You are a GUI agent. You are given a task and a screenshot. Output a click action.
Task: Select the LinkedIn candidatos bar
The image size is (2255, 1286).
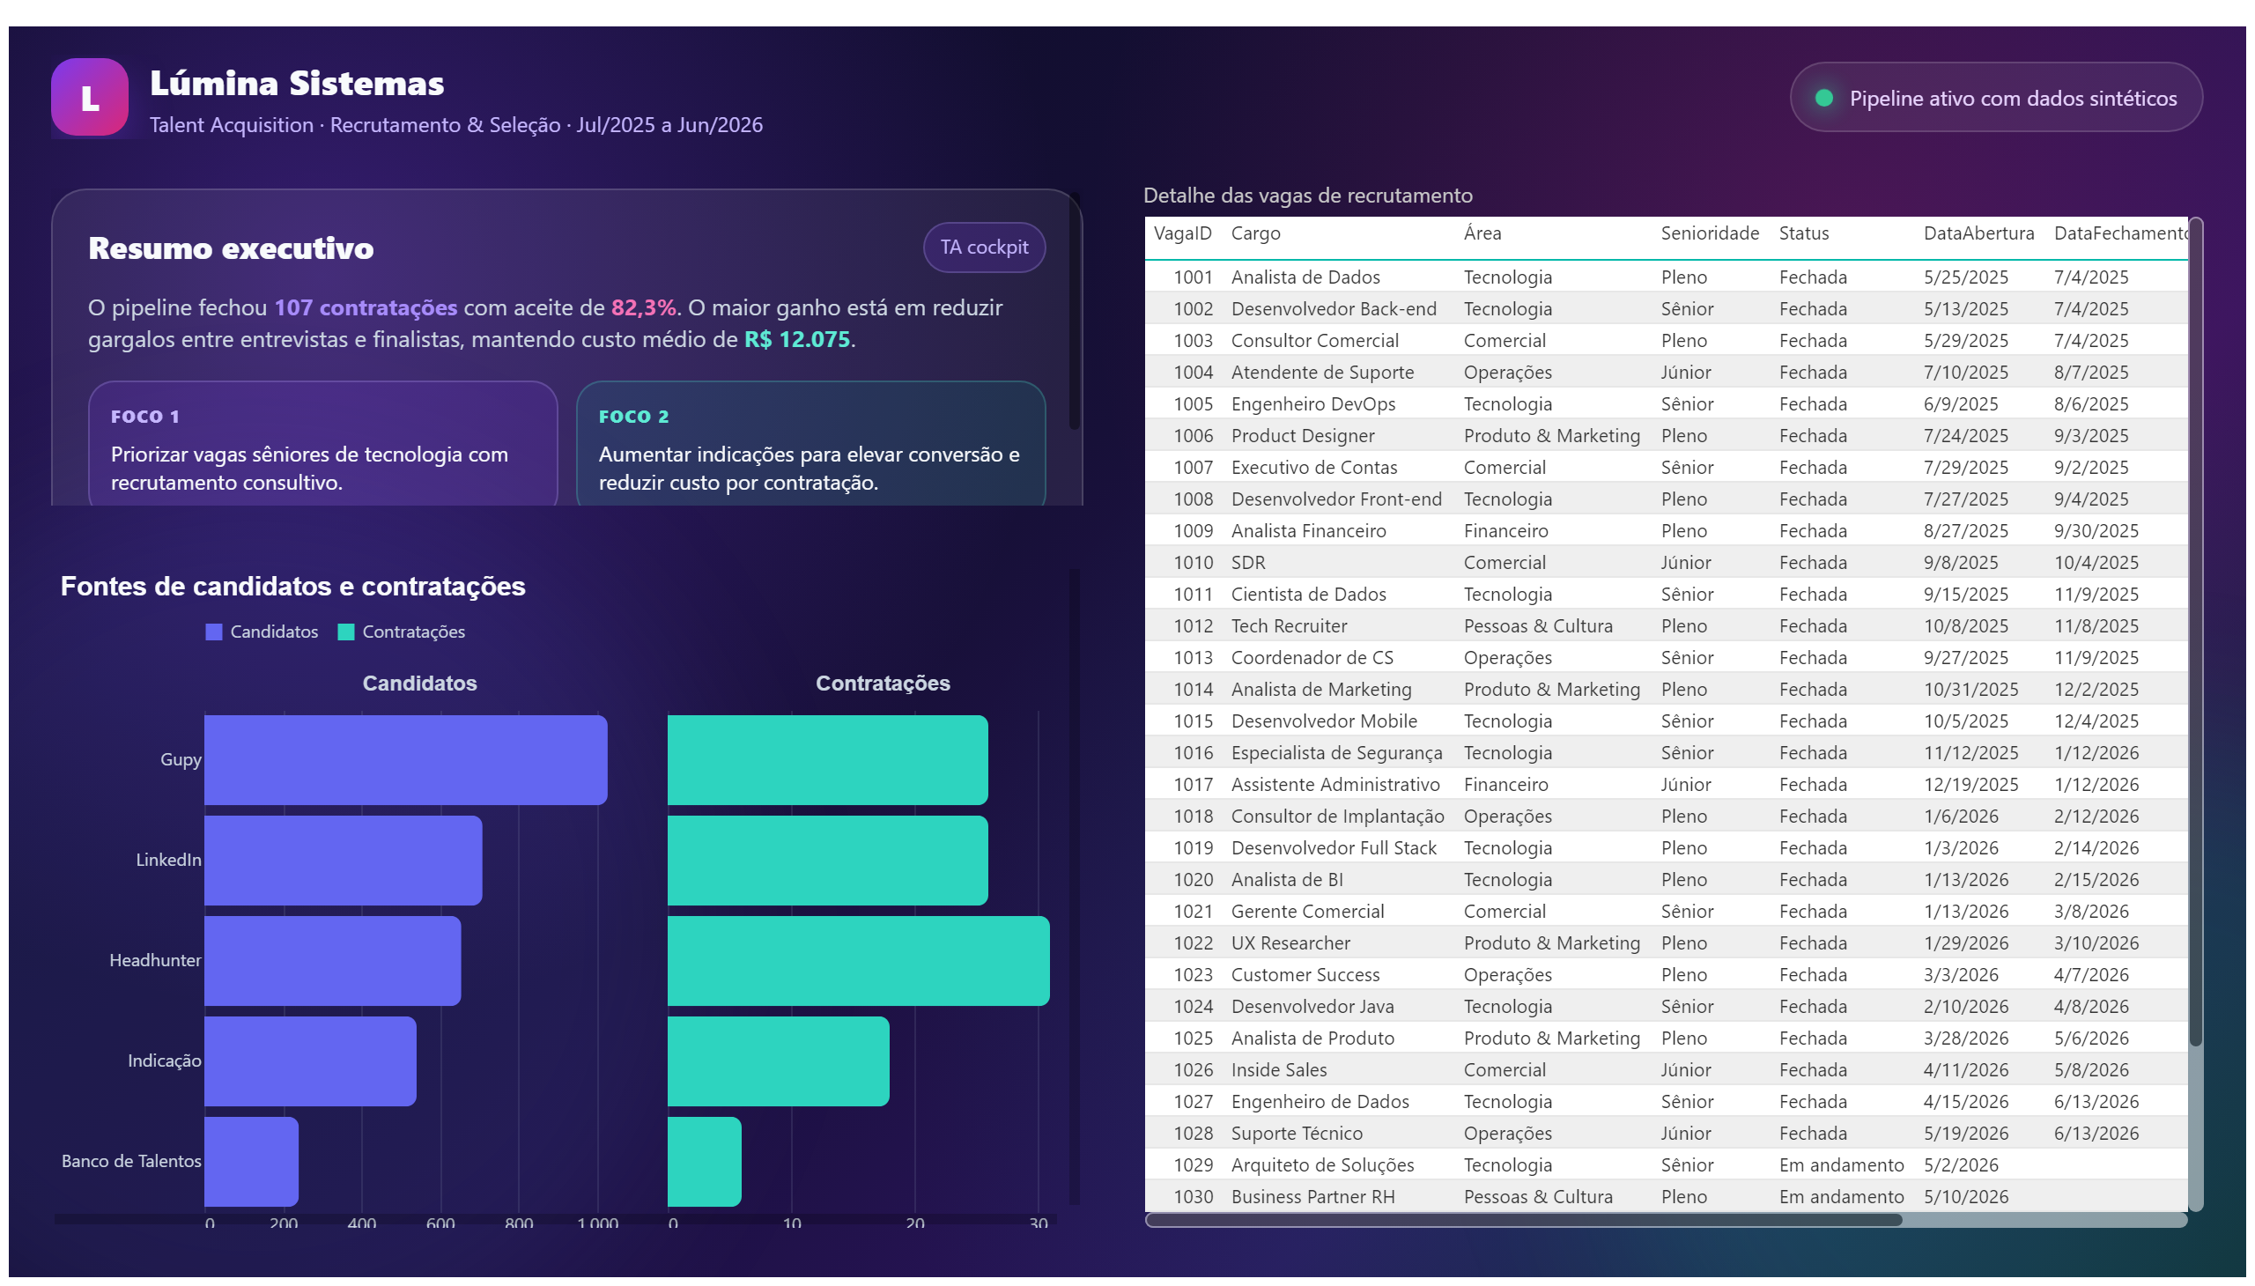coord(343,861)
